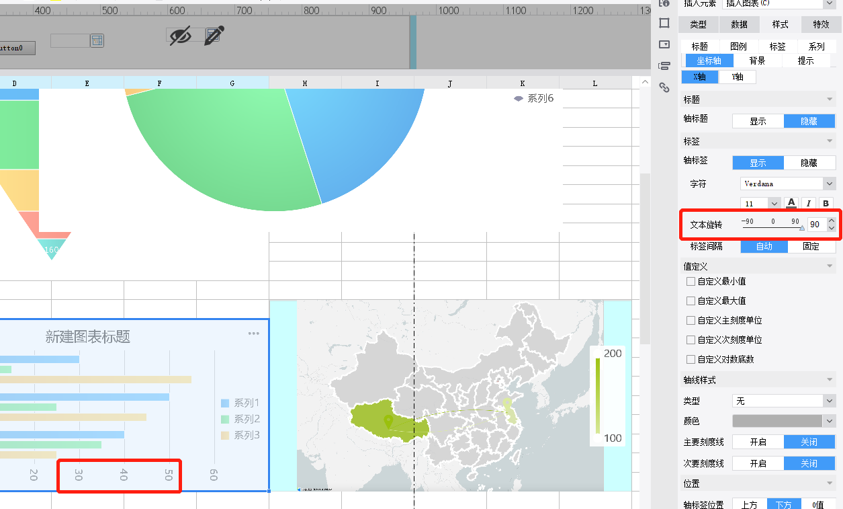This screenshot has height=509, width=843.
Task: Click the 文本旋转 slider handle
Action: 802,228
